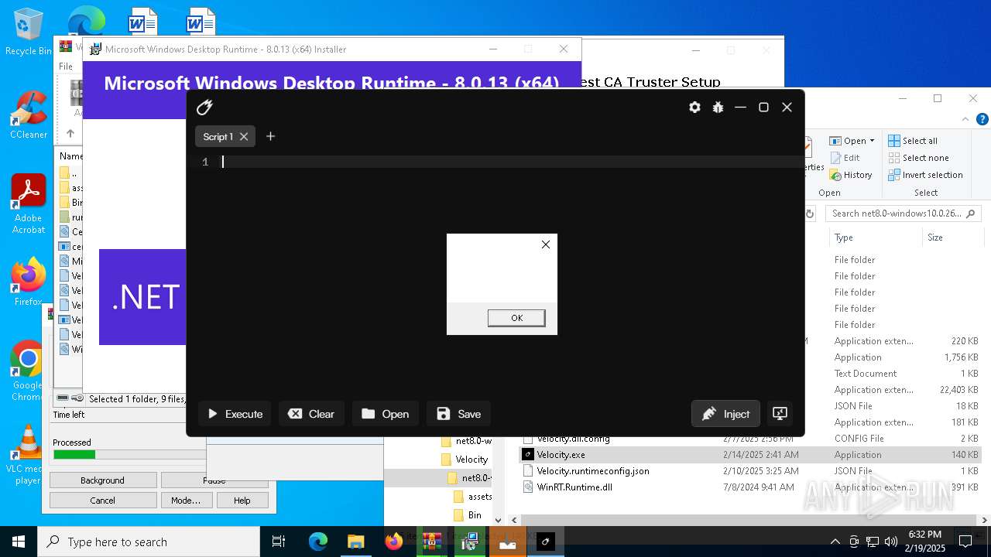The height and width of the screenshot is (557, 991).
Task: Click the Velocity flame logo
Action: (205, 108)
